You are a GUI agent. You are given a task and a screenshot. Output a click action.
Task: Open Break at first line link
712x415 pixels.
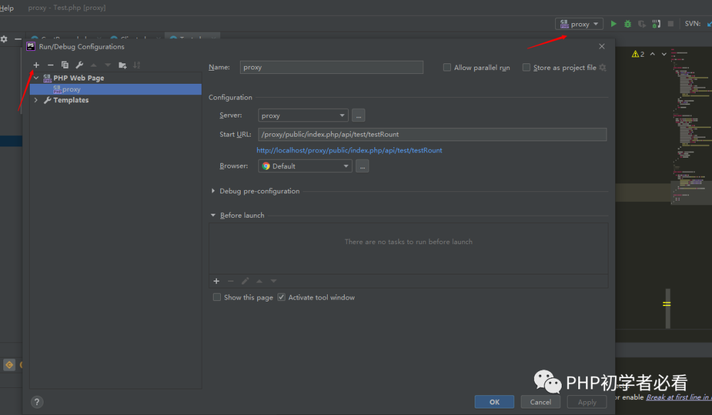click(679, 397)
